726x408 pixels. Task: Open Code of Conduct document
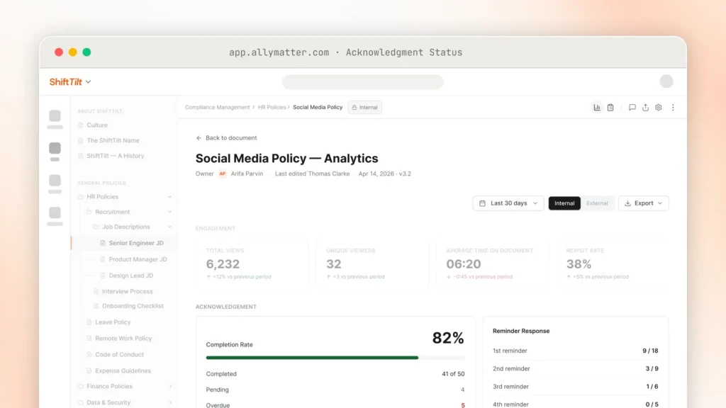click(x=119, y=354)
